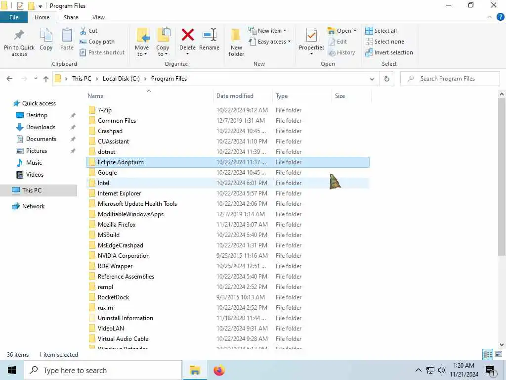This screenshot has width=506, height=380.
Task: Select the Common Files folder
Action: coord(227,121)
